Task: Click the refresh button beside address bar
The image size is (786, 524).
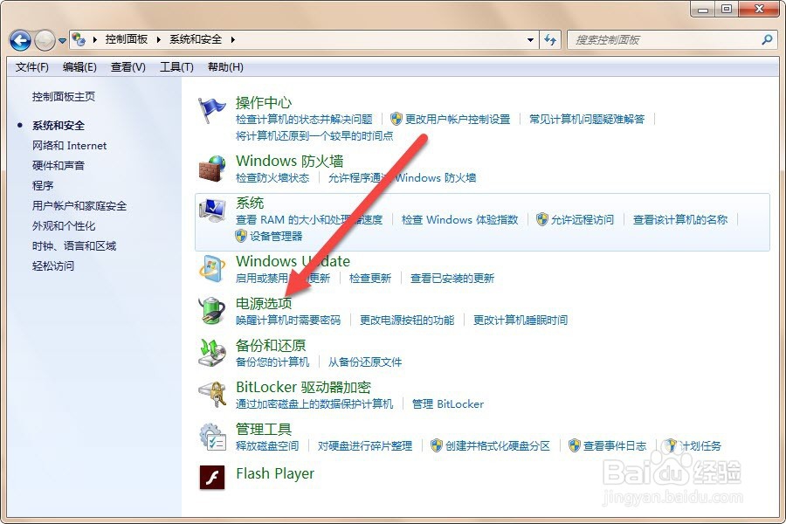Action: click(550, 39)
